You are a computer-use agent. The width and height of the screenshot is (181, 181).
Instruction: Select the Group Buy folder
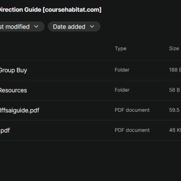tap(90, 70)
